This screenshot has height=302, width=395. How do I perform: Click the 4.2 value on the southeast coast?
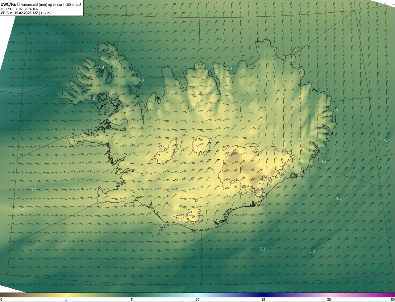[x=323, y=161]
